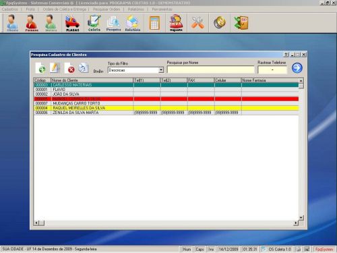337x253 pixels.
Task: Select the red highlighted client row 000005
Action: pos(166,99)
